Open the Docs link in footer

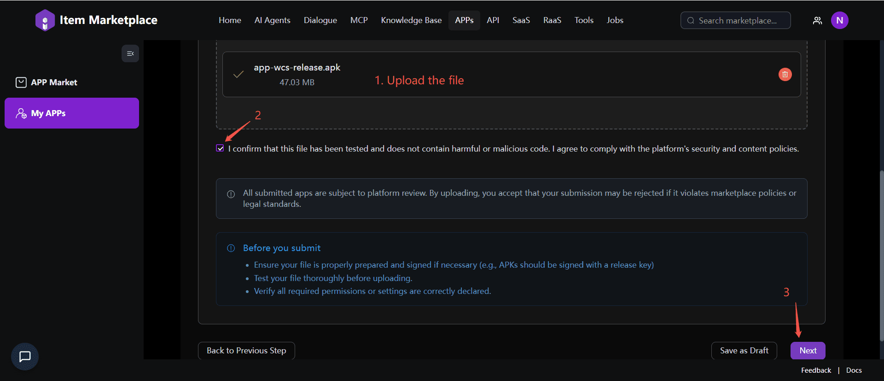point(854,370)
